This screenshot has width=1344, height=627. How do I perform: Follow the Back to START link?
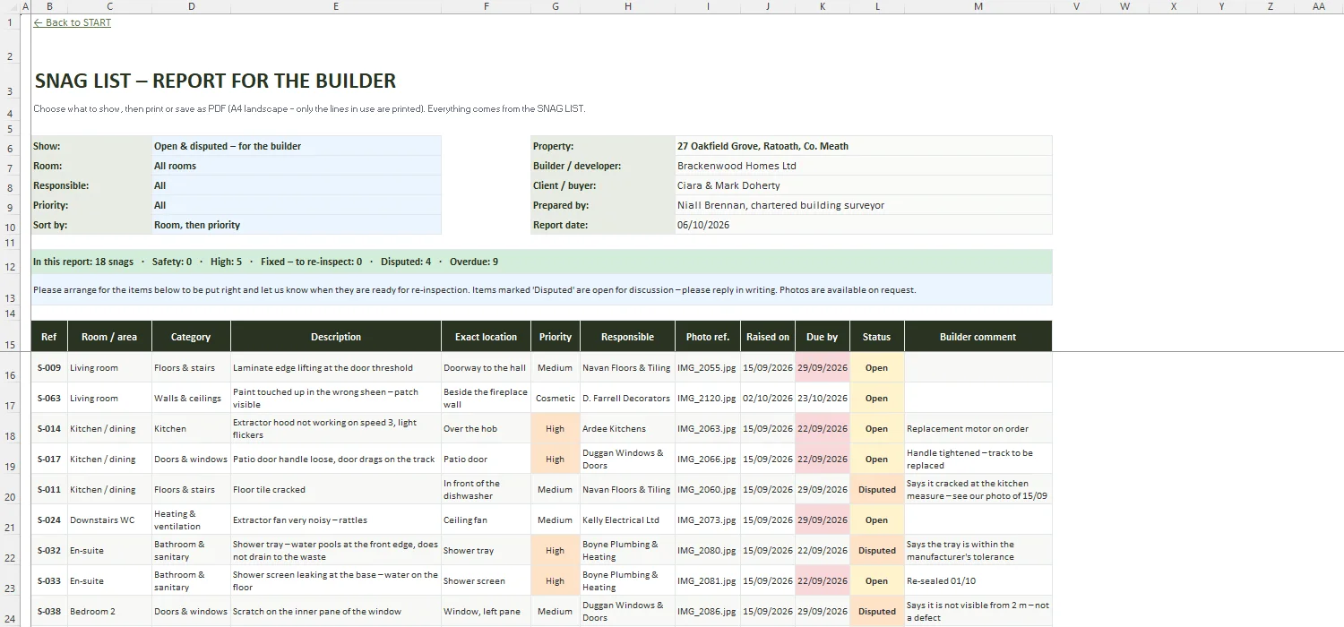(73, 22)
